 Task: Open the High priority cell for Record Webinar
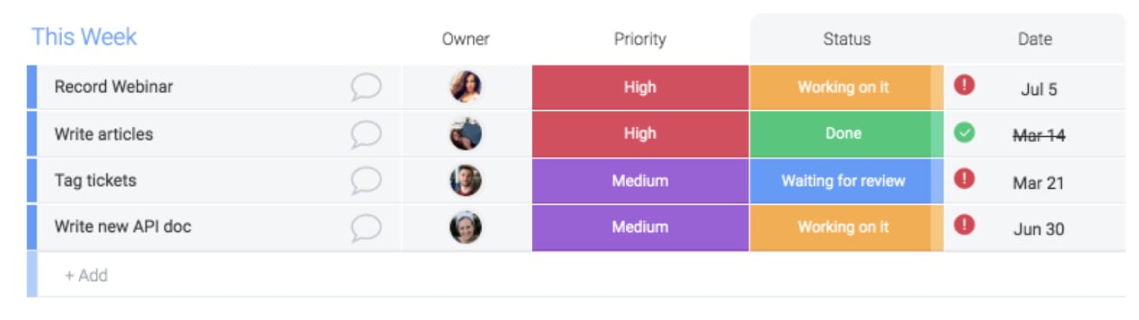(x=640, y=88)
